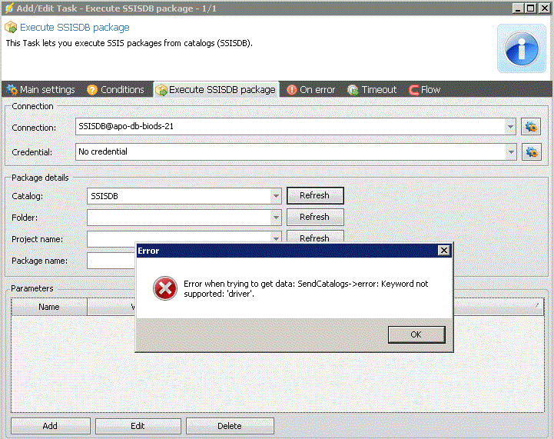Click the credential manager icon beside Credential field
Screen dimensions: 554x439
click(x=531, y=151)
